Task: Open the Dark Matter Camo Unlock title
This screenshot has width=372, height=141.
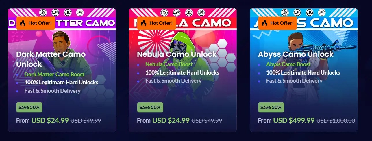Action: click(51, 59)
